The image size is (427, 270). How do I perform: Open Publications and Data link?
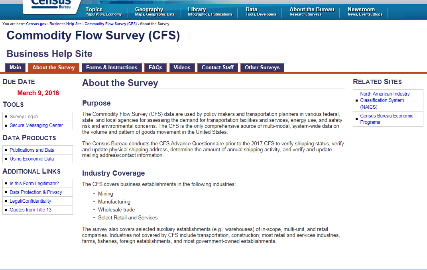(x=32, y=150)
